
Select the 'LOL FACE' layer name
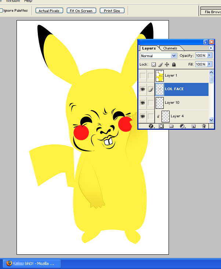pos(174,89)
